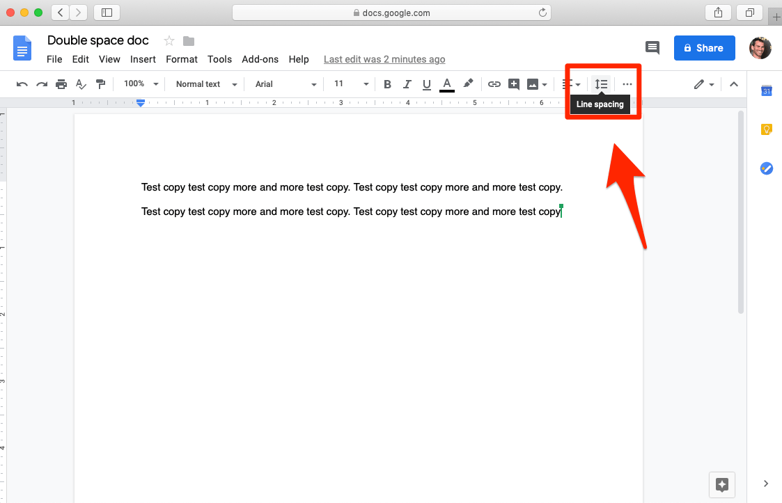
Task: Open the Arial font dropdown
Action: [x=286, y=84]
